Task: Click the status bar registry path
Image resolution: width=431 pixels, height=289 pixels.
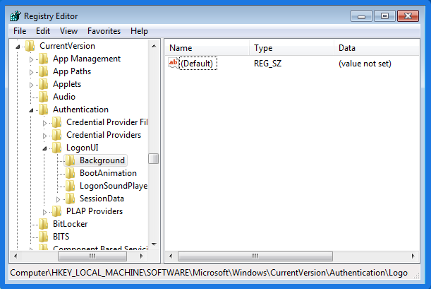Action: click(x=209, y=273)
